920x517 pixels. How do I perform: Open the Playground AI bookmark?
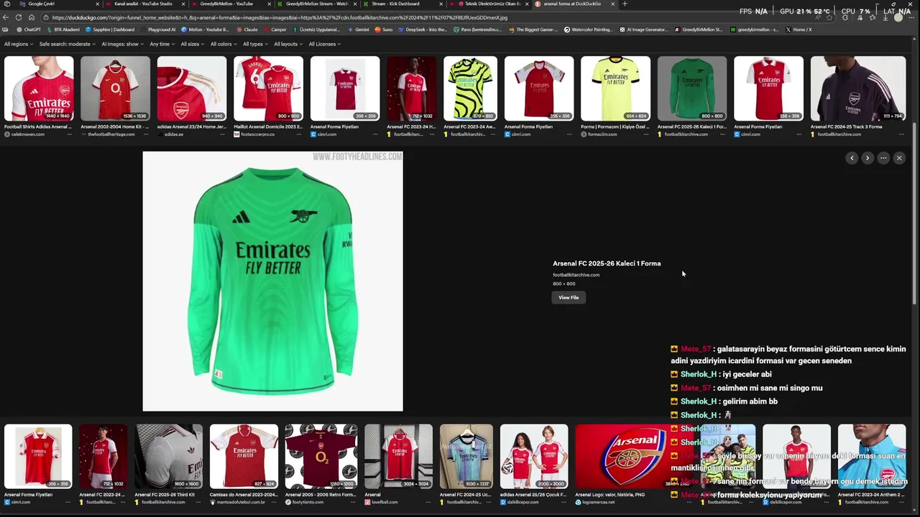[157, 29]
